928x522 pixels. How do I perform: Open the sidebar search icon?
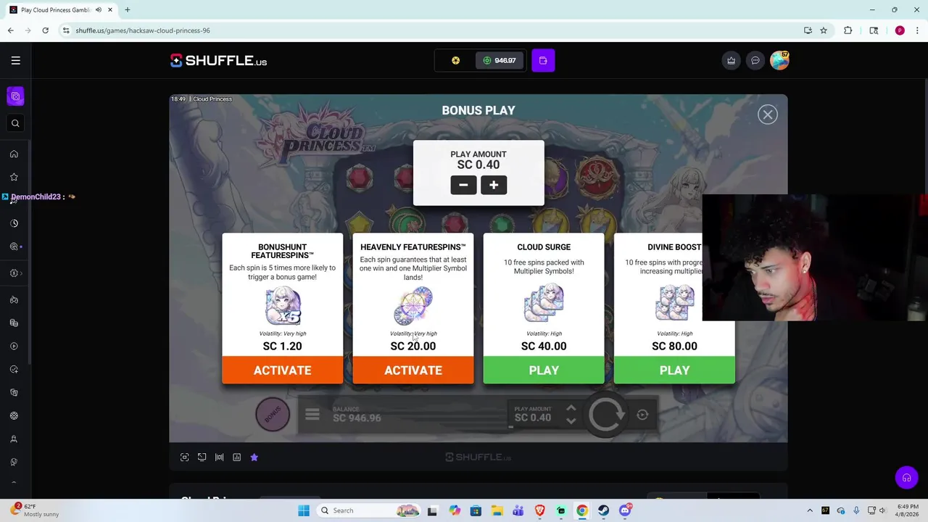click(15, 123)
